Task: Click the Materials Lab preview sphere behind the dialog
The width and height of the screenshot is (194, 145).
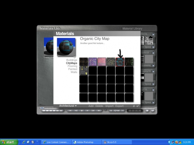Action: (49, 47)
